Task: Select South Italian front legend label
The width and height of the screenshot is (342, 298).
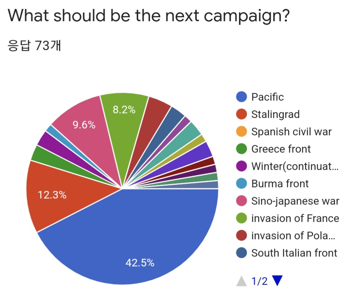Action: pos(294,253)
